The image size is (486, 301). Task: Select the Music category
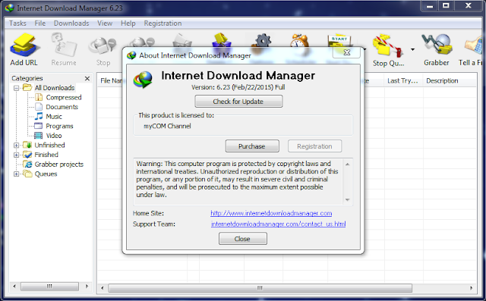54,117
